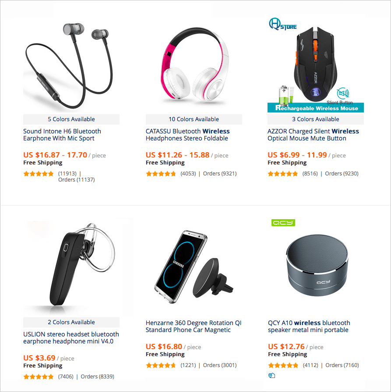The width and height of the screenshot is (391, 392).
Task: Click the 2 Colors Available bar
Action: coord(71,322)
